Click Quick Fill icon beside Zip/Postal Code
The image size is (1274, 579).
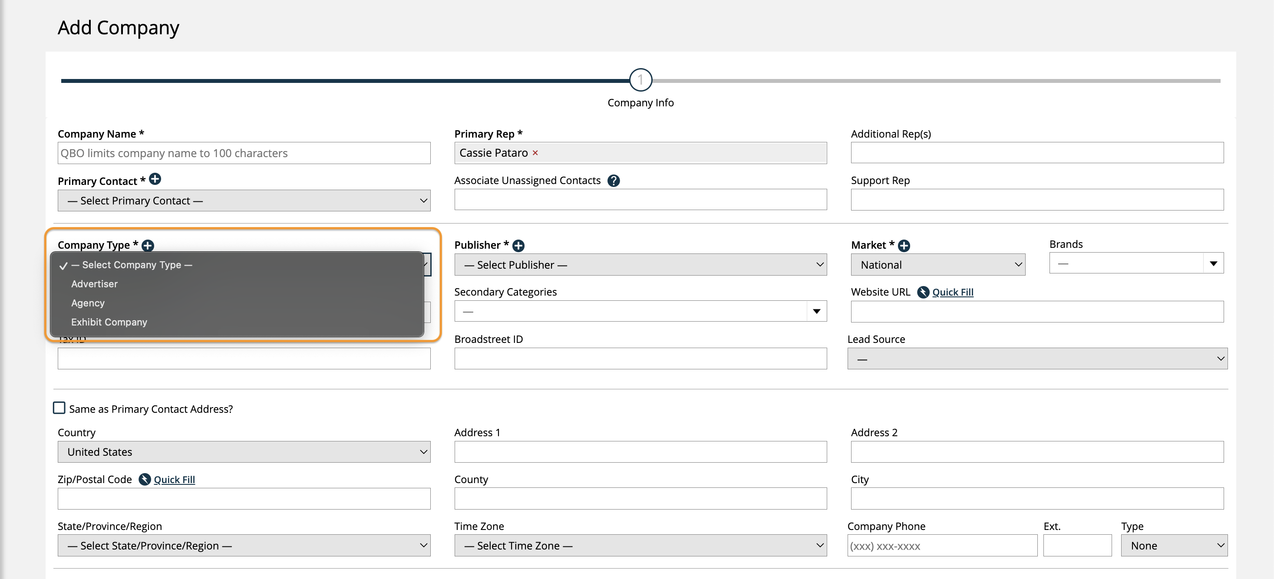coord(145,480)
